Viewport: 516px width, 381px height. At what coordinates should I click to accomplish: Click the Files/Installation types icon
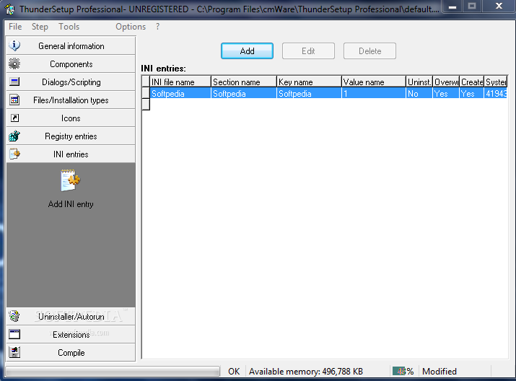pos(14,100)
